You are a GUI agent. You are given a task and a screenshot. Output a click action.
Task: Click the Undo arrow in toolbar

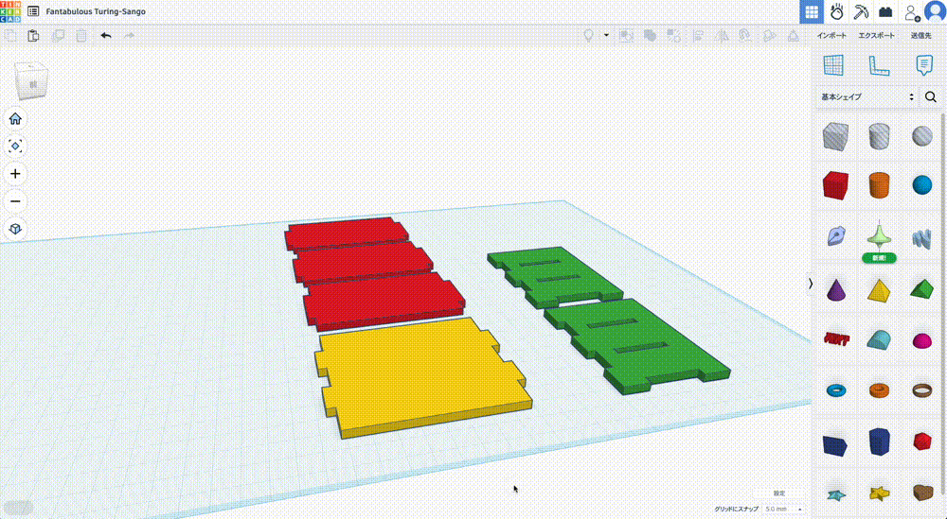coord(105,36)
